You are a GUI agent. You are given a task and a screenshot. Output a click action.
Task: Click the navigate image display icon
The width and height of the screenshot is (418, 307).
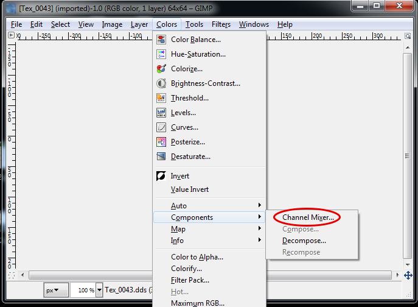408,275
